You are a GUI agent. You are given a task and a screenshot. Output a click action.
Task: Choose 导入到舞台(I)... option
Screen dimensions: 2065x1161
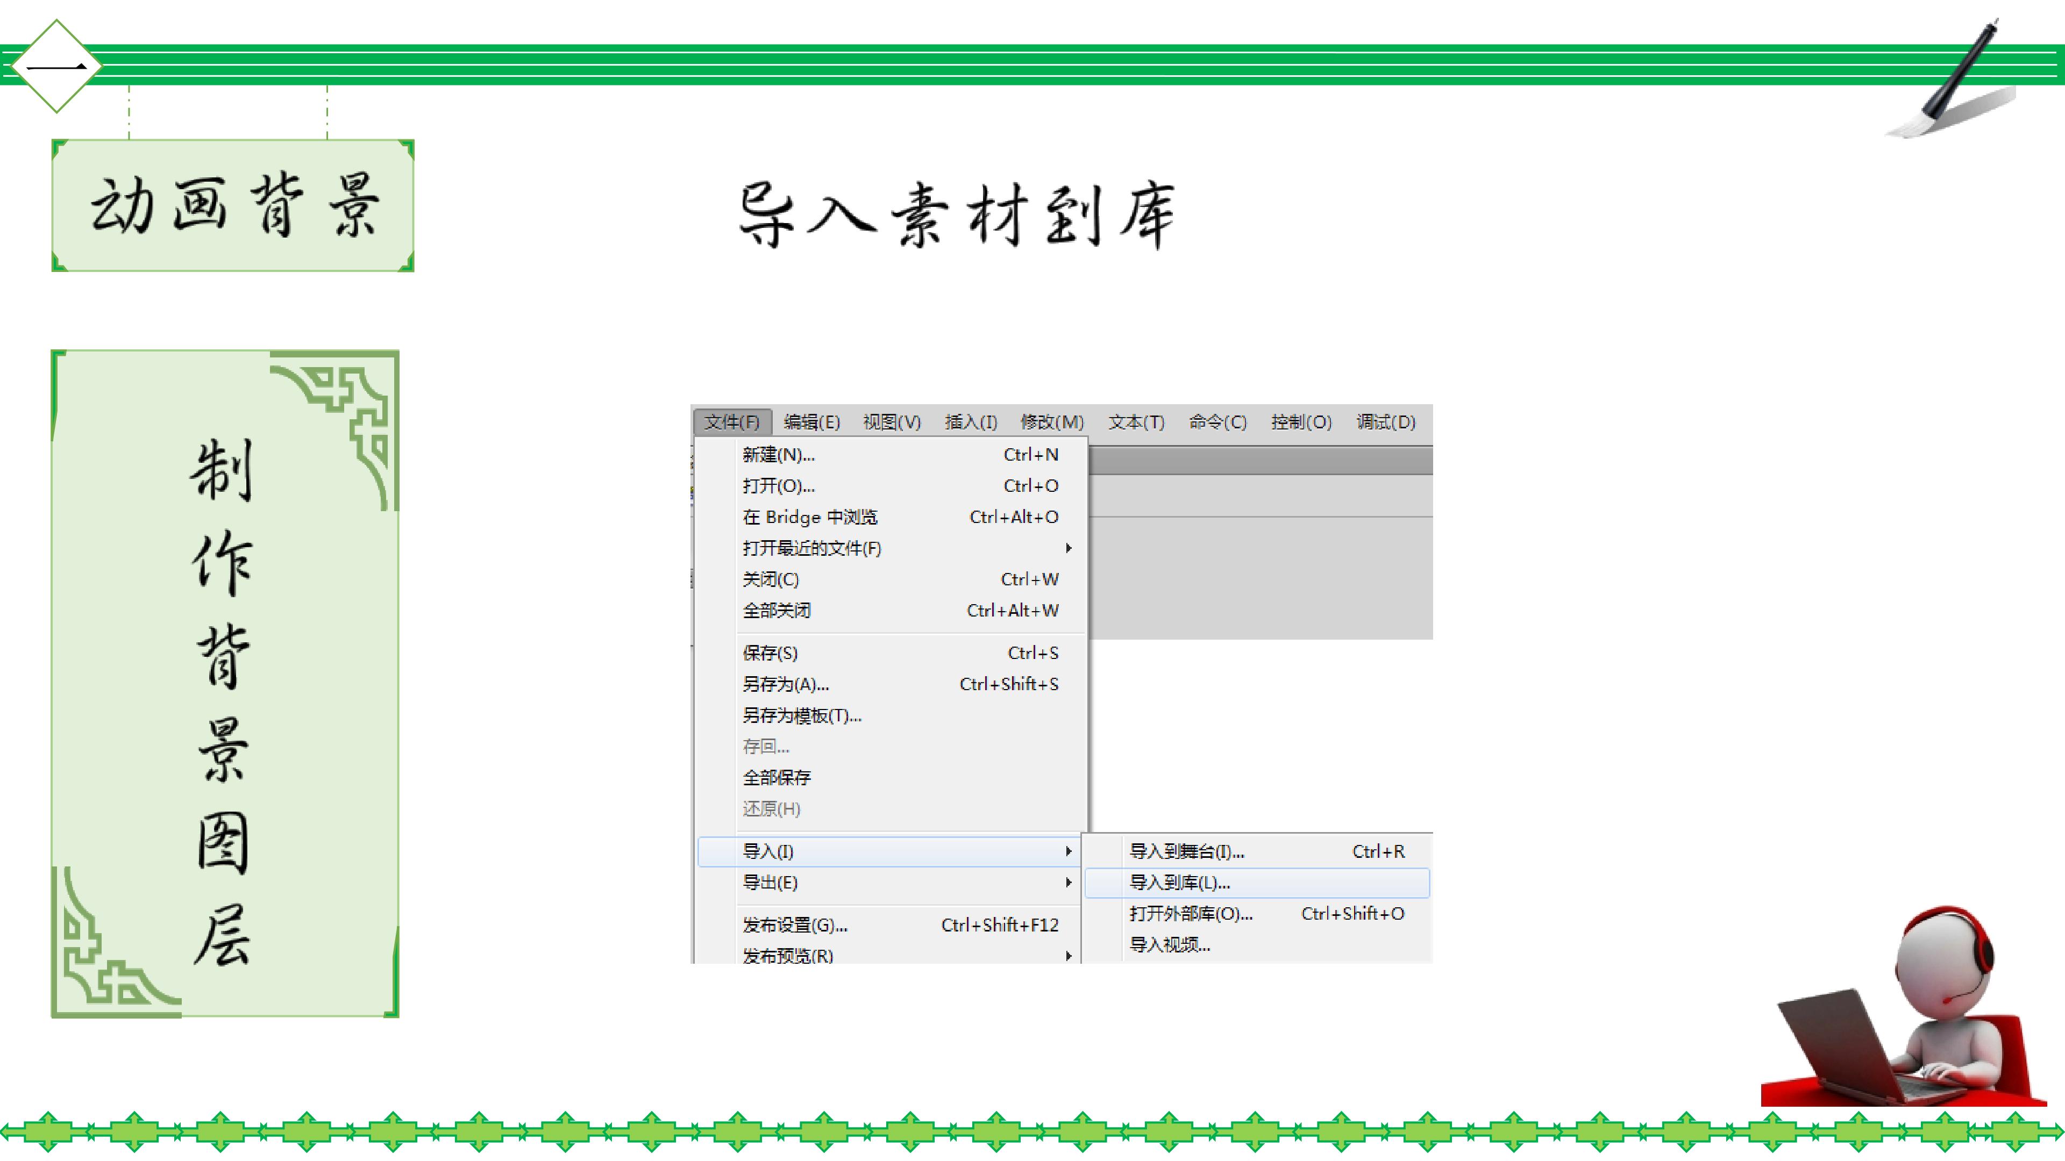(x=1186, y=851)
